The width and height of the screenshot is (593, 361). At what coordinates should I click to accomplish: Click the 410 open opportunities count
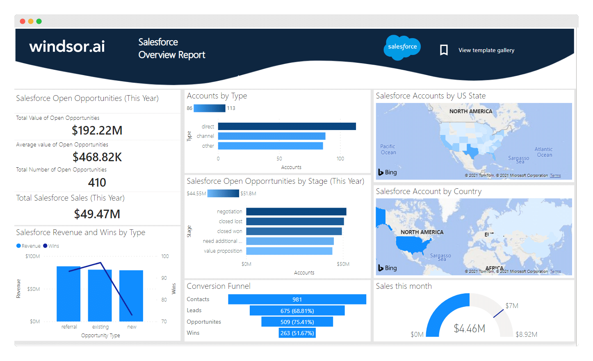point(97,183)
